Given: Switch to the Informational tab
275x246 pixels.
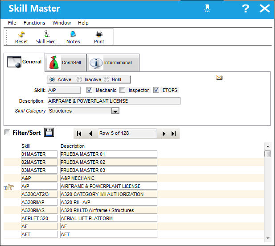Looking at the screenshot, I should pos(113,63).
